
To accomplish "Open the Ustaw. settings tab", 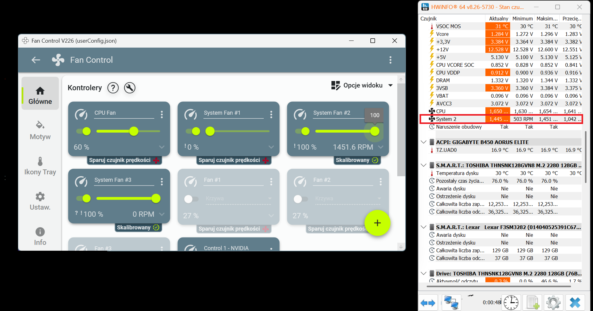I will tap(40, 201).
